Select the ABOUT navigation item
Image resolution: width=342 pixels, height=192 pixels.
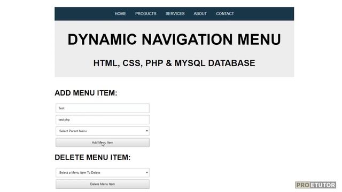[x=200, y=14]
